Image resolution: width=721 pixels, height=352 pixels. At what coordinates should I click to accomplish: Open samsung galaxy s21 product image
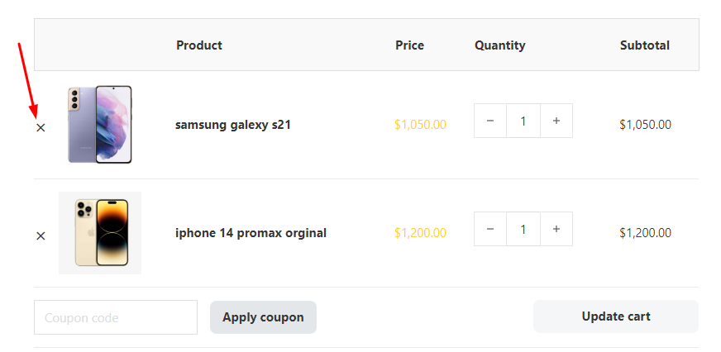point(100,125)
